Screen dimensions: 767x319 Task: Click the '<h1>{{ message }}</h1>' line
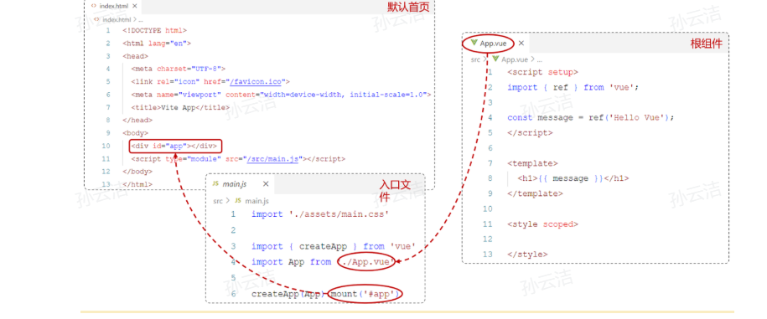coord(573,178)
